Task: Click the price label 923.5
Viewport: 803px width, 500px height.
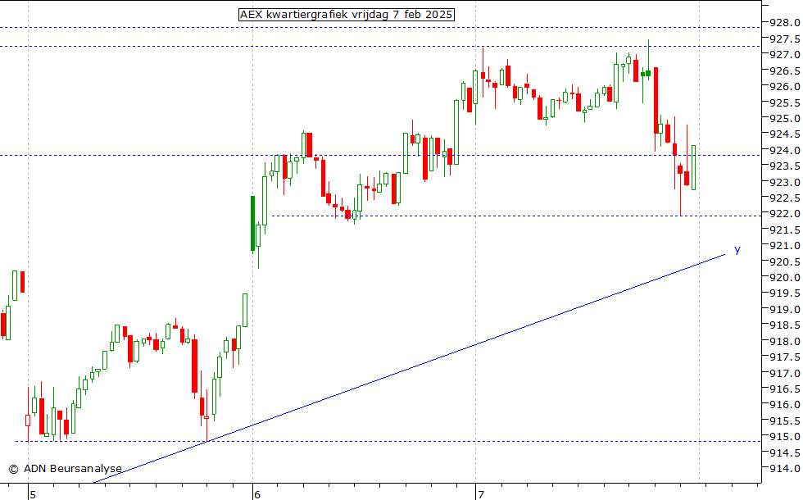Action: 785,166
